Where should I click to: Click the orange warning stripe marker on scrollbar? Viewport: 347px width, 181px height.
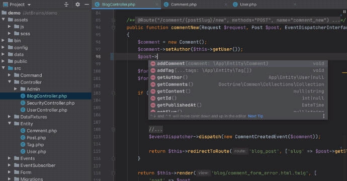(344, 72)
